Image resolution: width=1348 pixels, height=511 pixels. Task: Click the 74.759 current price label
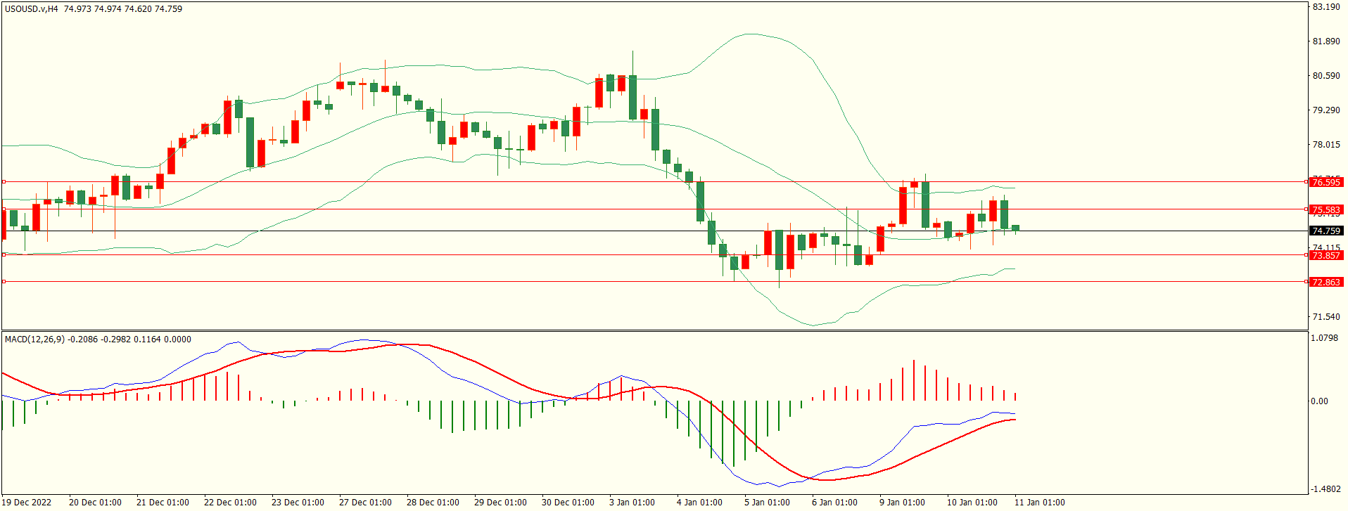click(x=1326, y=231)
